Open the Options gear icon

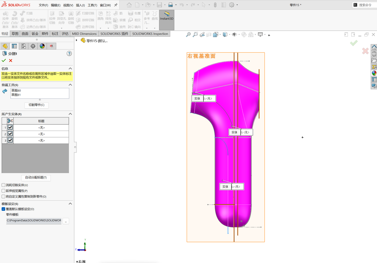pos(232,5)
